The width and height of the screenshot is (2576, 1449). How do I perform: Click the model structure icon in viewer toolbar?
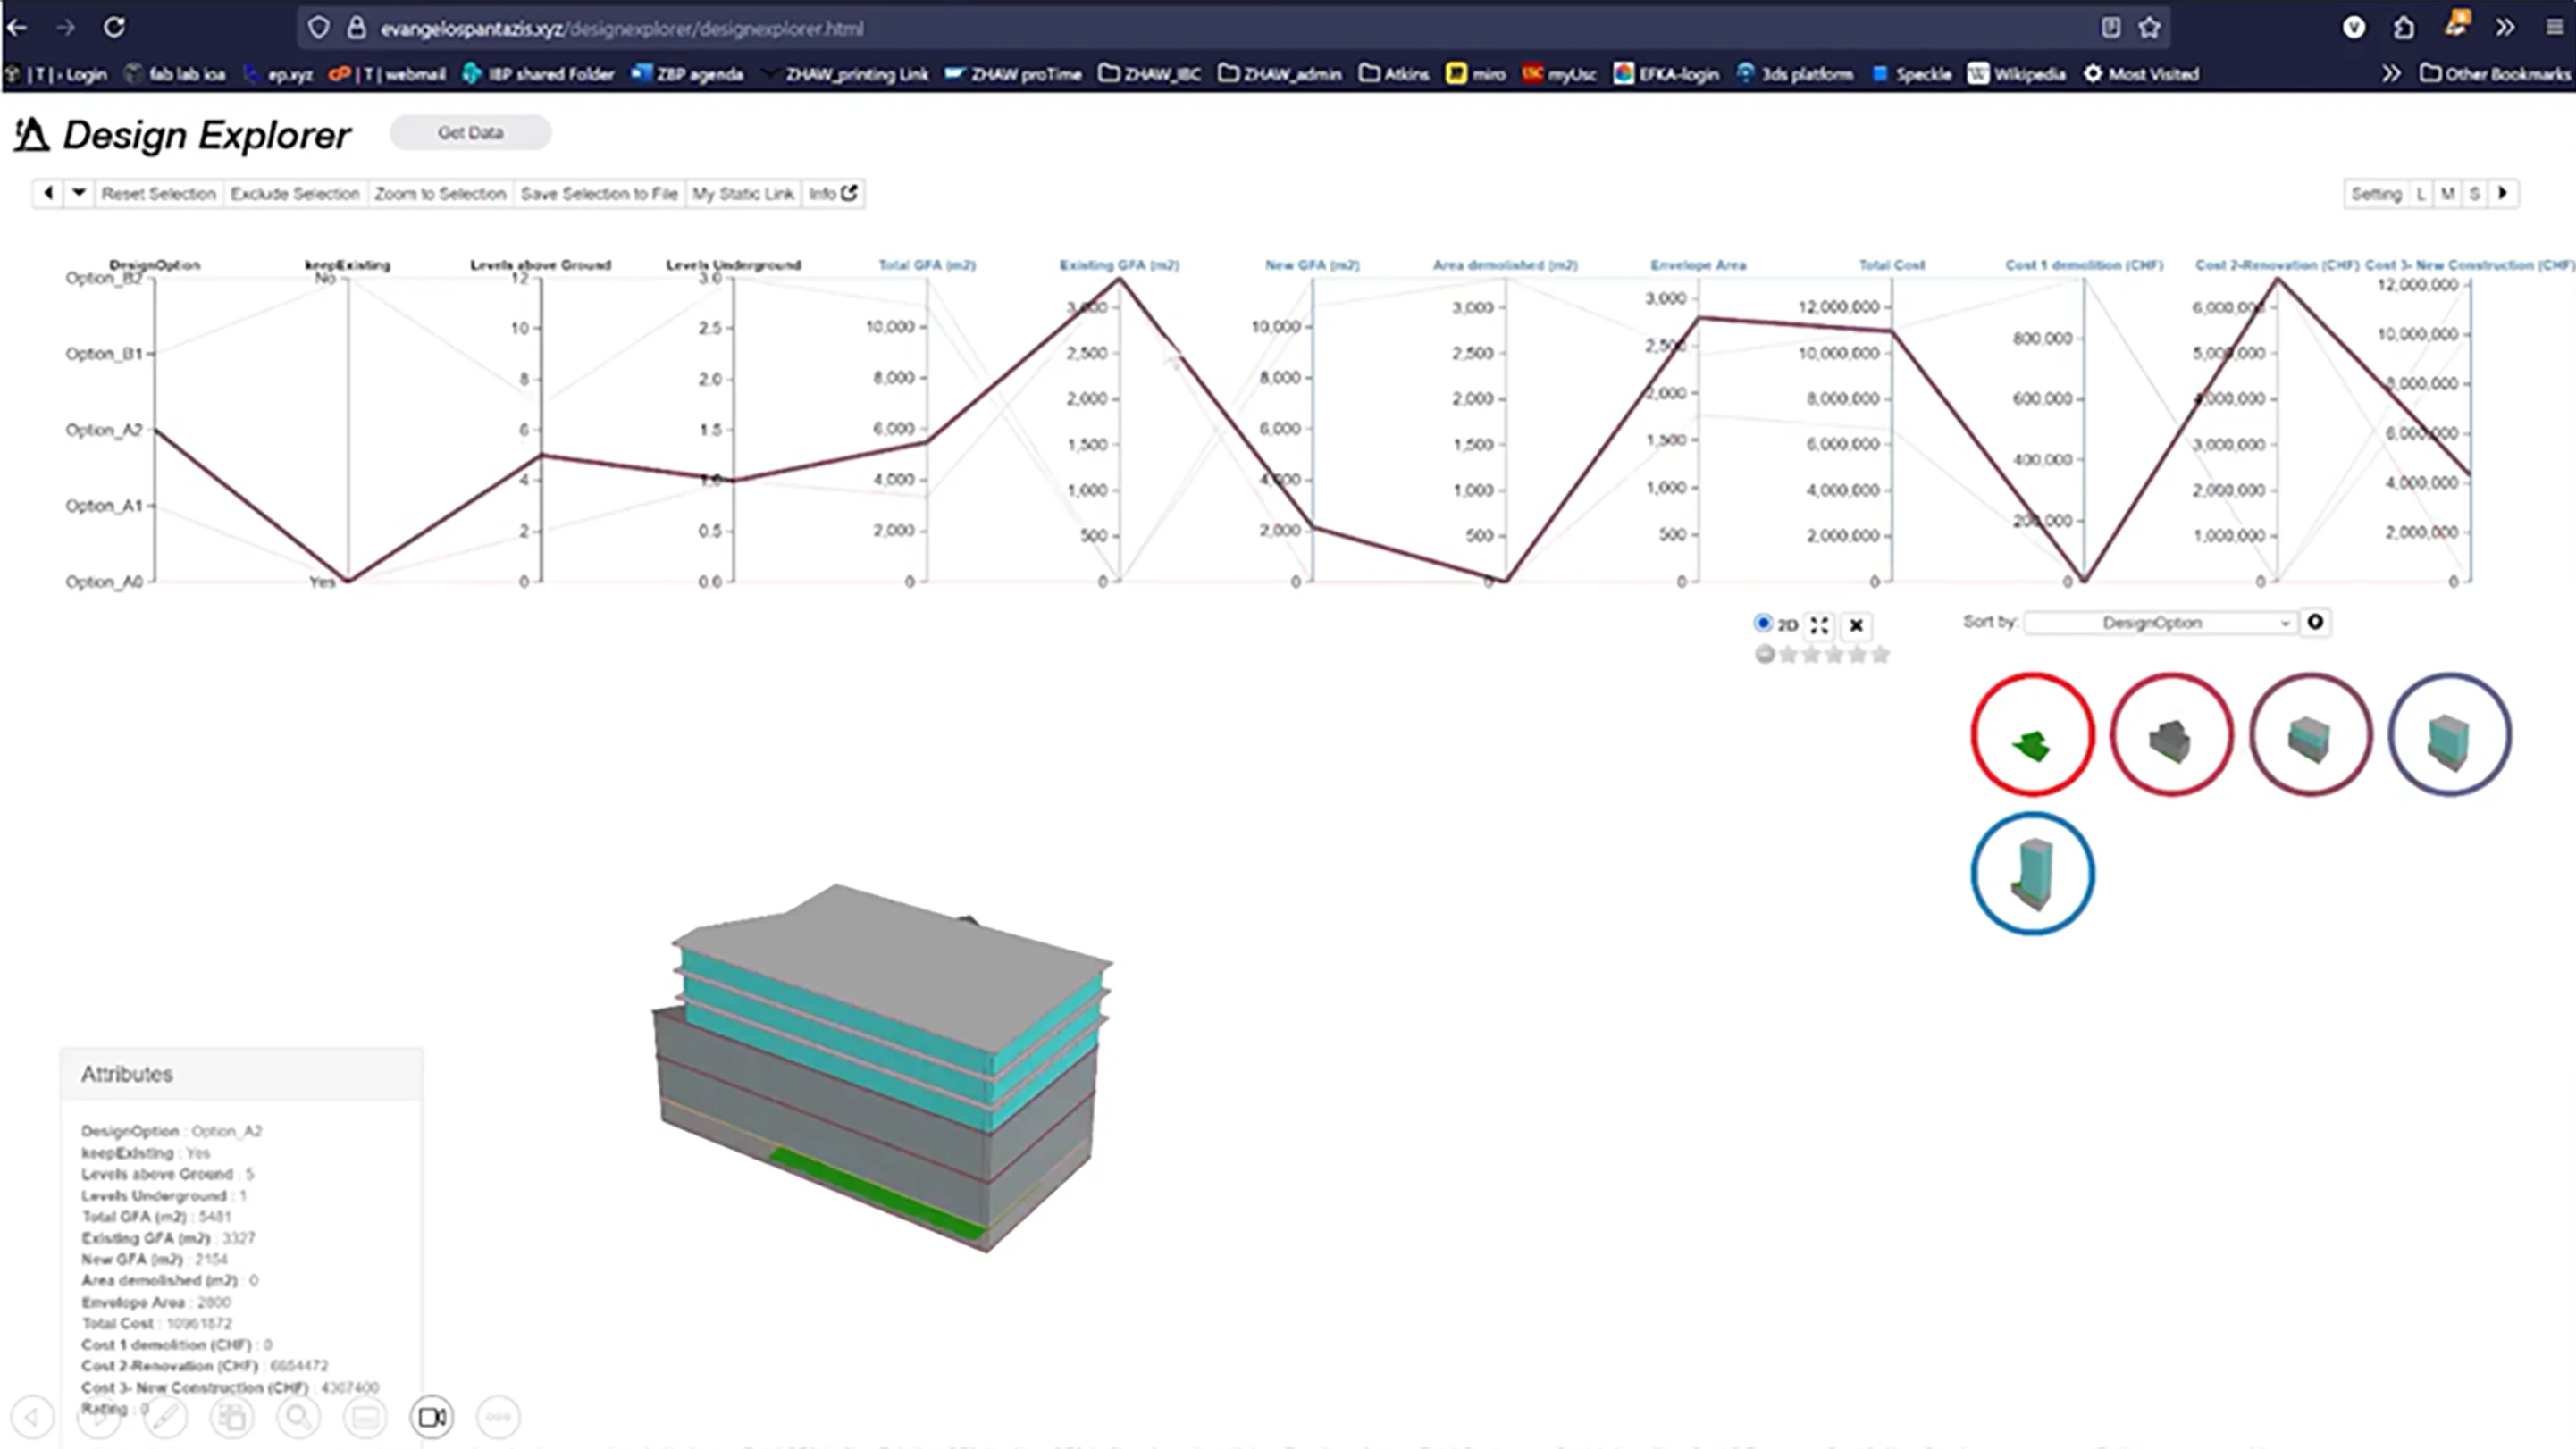(232, 1417)
